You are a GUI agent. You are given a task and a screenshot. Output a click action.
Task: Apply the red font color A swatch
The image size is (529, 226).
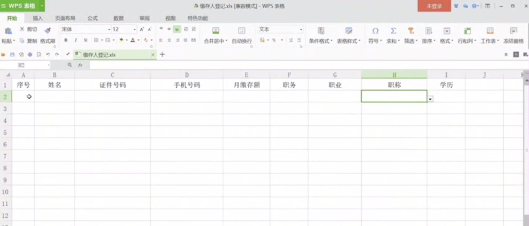coord(133,40)
